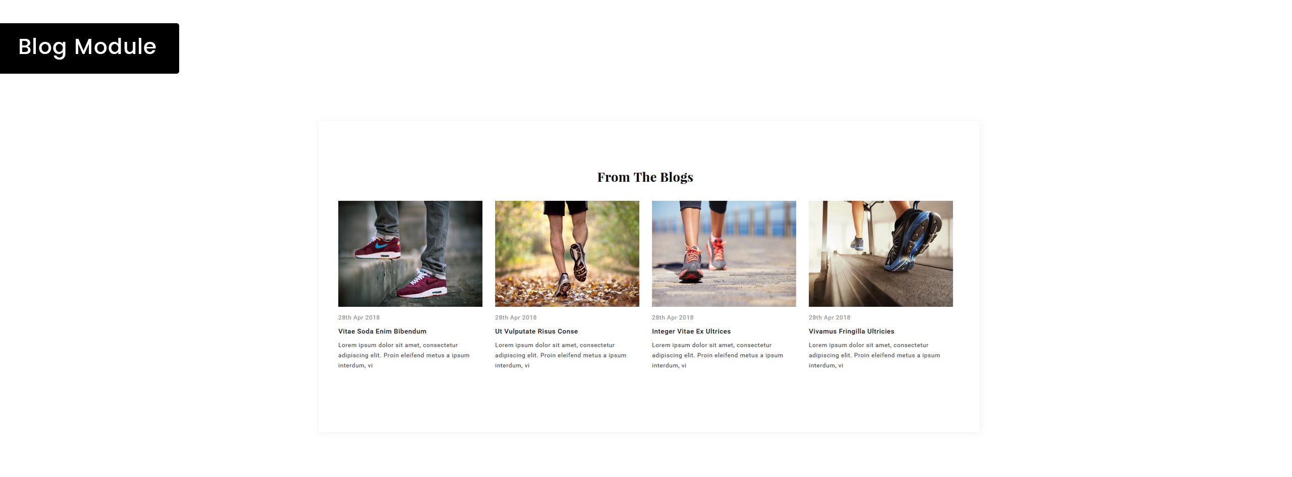Open the autumn leaves runner image
The height and width of the screenshot is (477, 1292).
click(x=567, y=254)
